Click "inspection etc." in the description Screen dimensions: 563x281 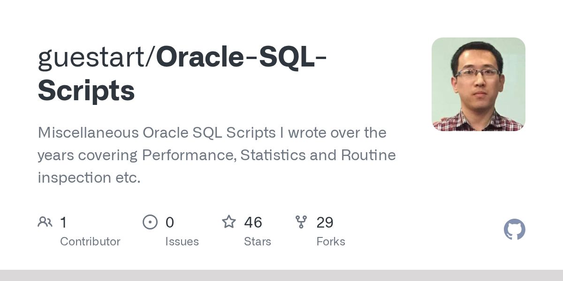click(89, 178)
